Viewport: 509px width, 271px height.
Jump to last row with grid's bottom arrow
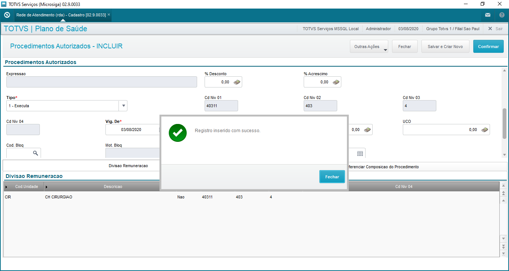[503, 254]
